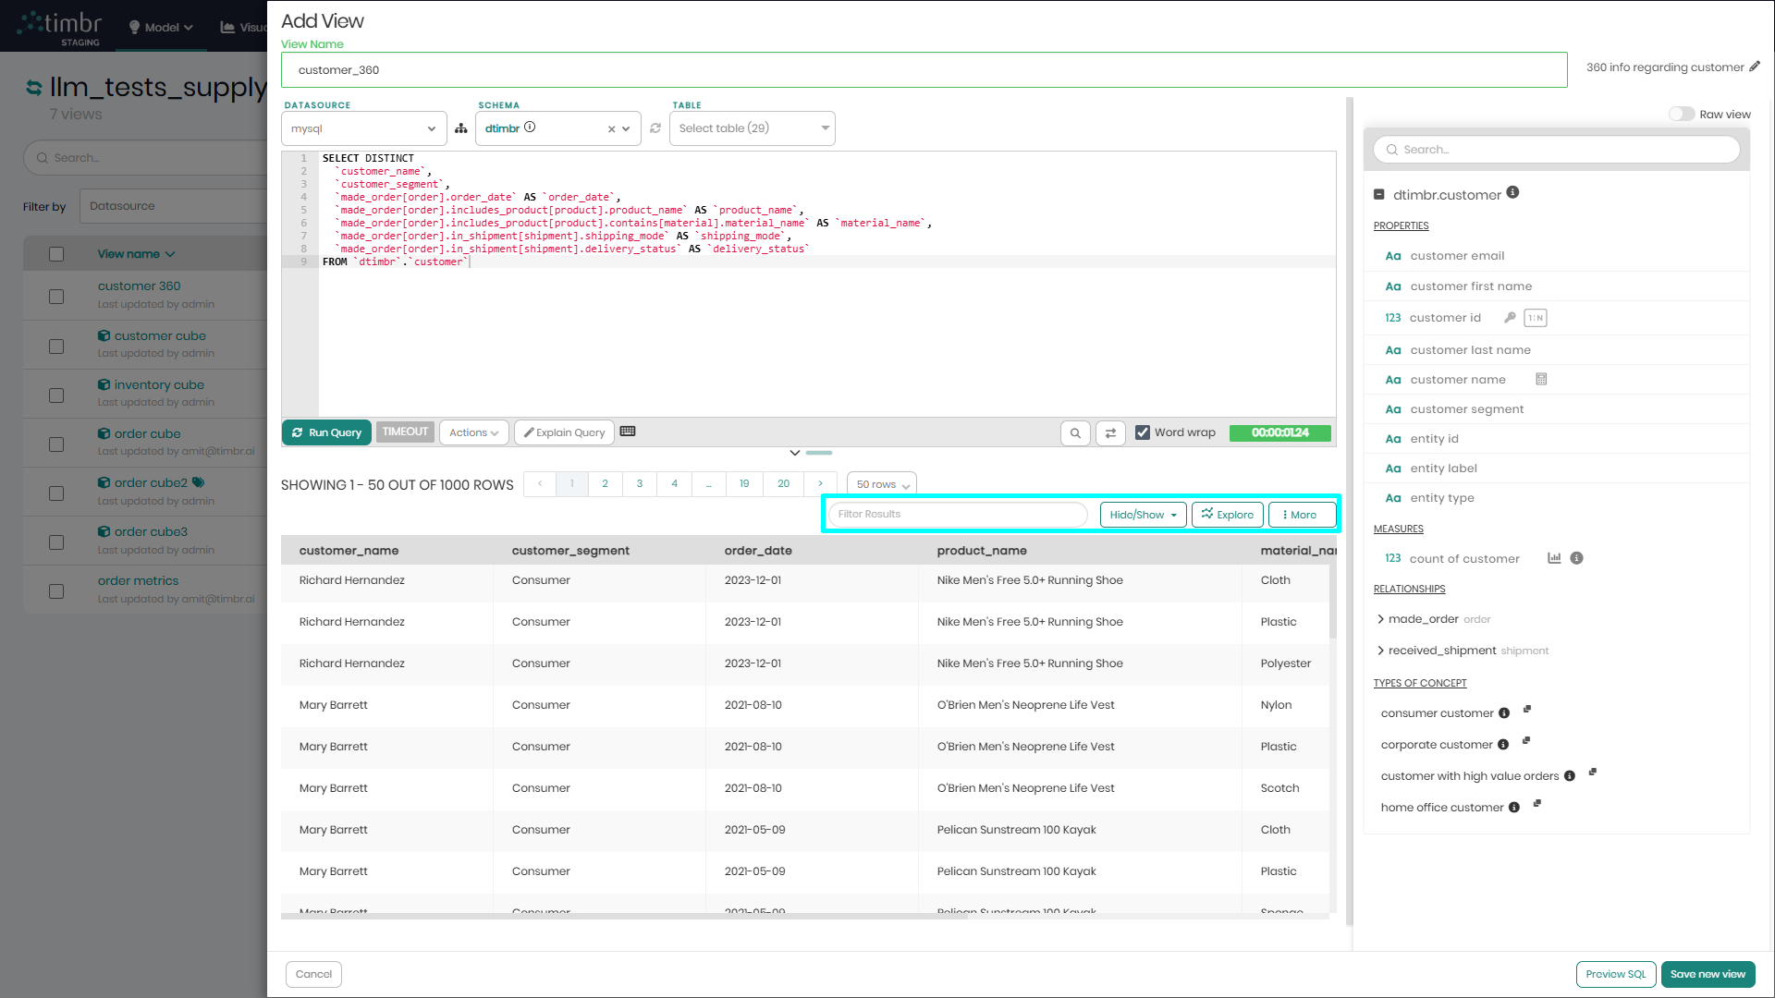The height and width of the screenshot is (998, 1775).
Task: Click the search magnifier icon in editor toolbar
Action: [1075, 432]
